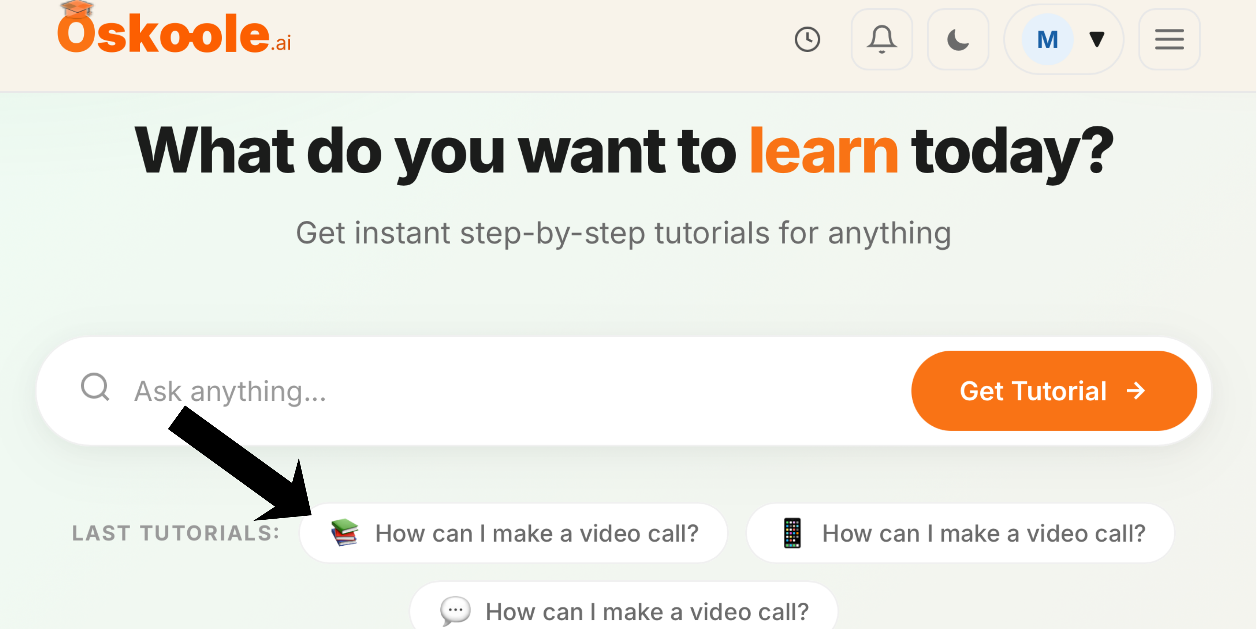Image resolution: width=1257 pixels, height=629 pixels.
Task: Toggle dark mode moon icon
Action: click(x=958, y=39)
